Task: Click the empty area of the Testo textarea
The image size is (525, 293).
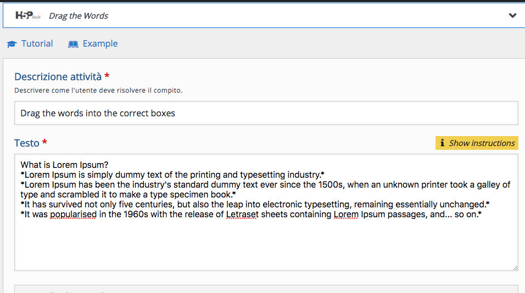Action: 266,244
